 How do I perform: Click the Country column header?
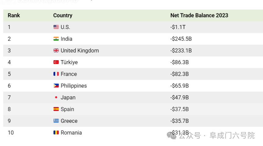coord(63,15)
